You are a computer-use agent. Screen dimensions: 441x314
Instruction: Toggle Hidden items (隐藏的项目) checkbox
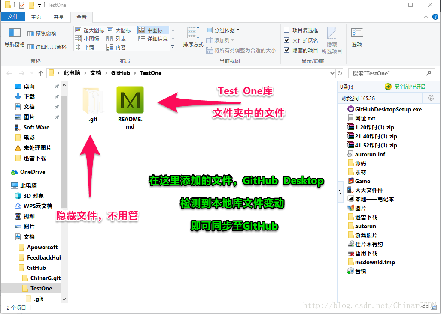286,50
